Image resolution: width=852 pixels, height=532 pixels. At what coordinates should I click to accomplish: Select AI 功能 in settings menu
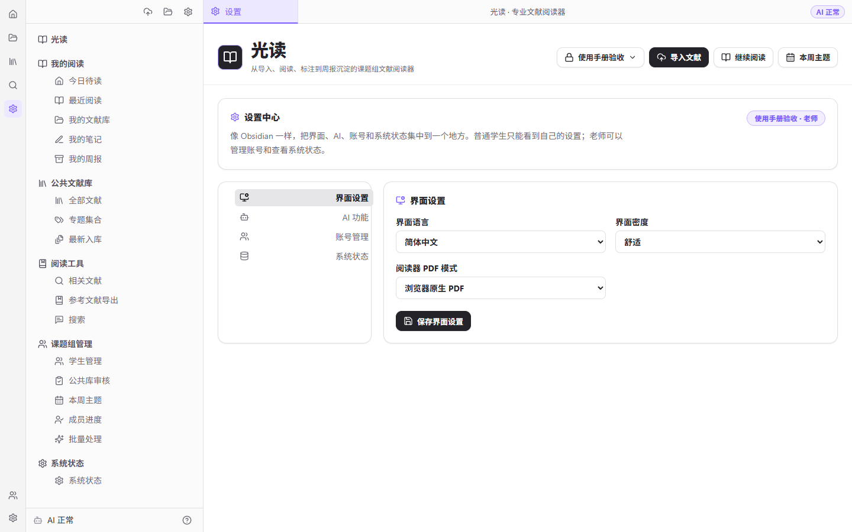[x=304, y=218]
